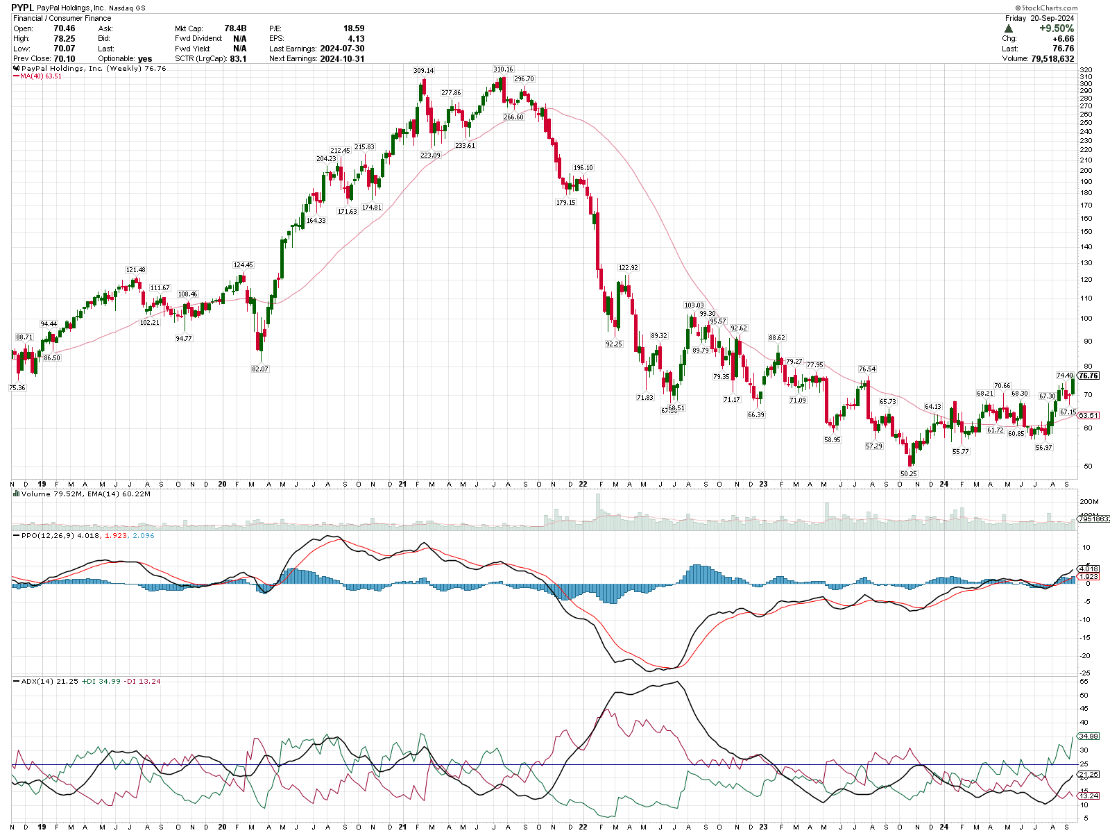Screen dimensions: 1110x833
Task: Click the 277.86 price label
Action: pyautogui.click(x=451, y=93)
